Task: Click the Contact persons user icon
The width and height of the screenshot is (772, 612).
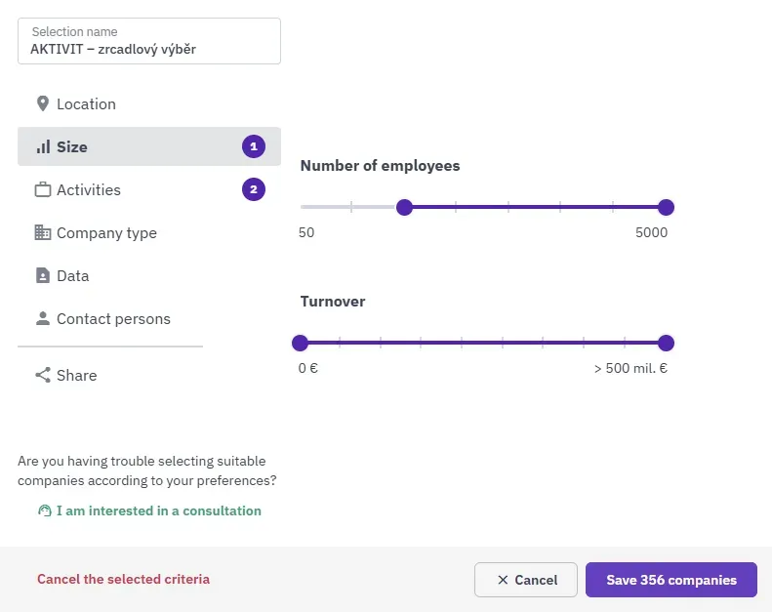Action: [x=43, y=318]
